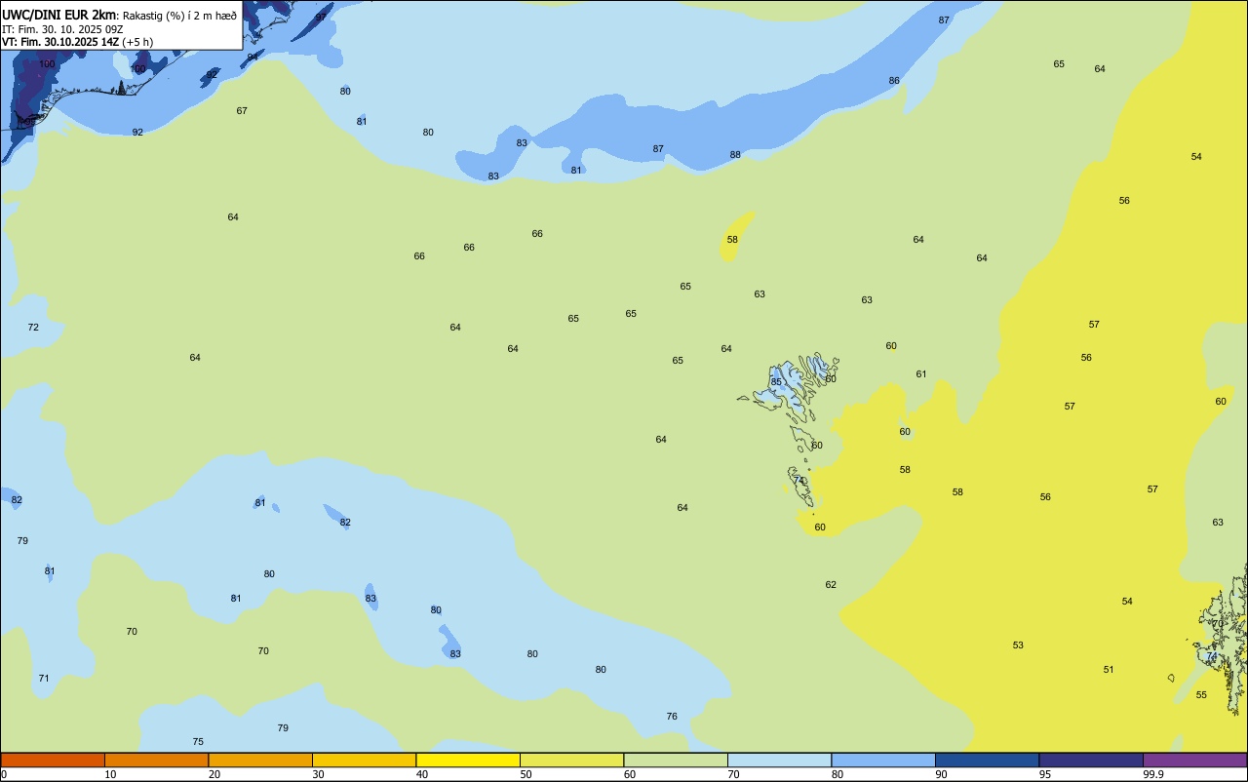Click the map value '88'
This screenshot has width=1248, height=782.
(735, 155)
